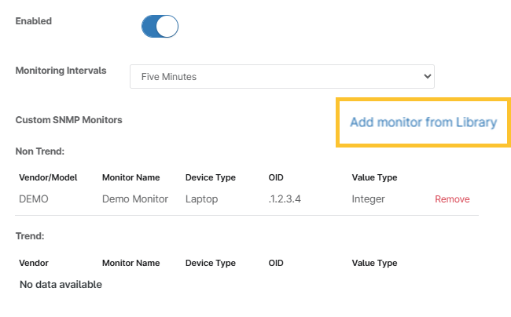
Task: Click Device Type header in Non Trend table
Action: (210, 177)
